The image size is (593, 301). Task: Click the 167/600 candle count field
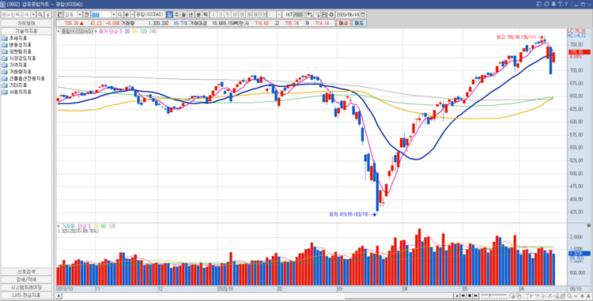tap(293, 14)
